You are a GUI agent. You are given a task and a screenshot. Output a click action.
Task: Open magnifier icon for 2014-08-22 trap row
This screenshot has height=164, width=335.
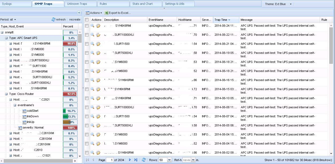92,35
